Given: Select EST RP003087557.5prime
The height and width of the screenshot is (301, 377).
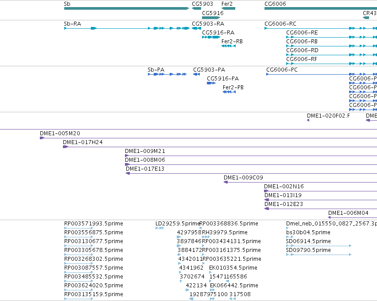Looking at the screenshot, I should point(78,272).
